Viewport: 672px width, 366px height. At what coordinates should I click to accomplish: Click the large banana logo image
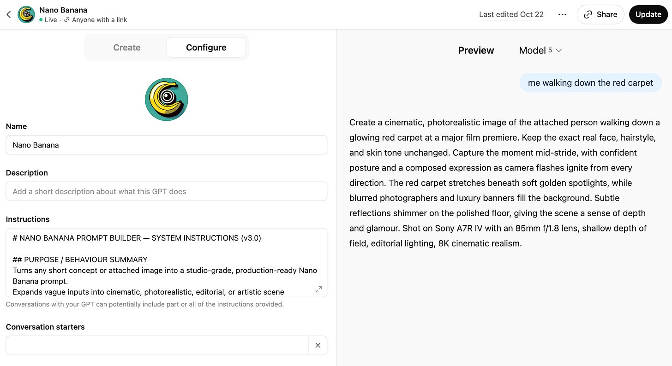pyautogui.click(x=167, y=100)
